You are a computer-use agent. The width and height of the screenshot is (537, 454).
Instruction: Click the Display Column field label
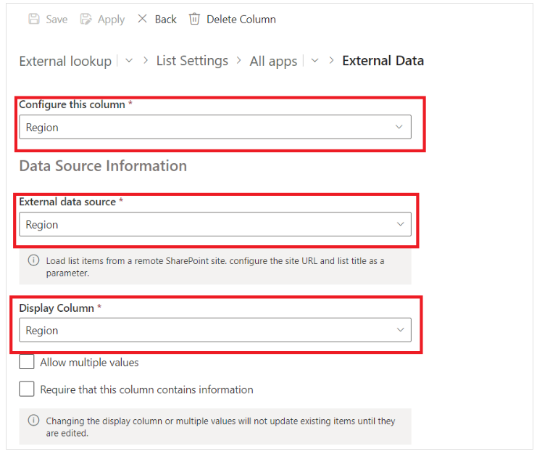57,308
